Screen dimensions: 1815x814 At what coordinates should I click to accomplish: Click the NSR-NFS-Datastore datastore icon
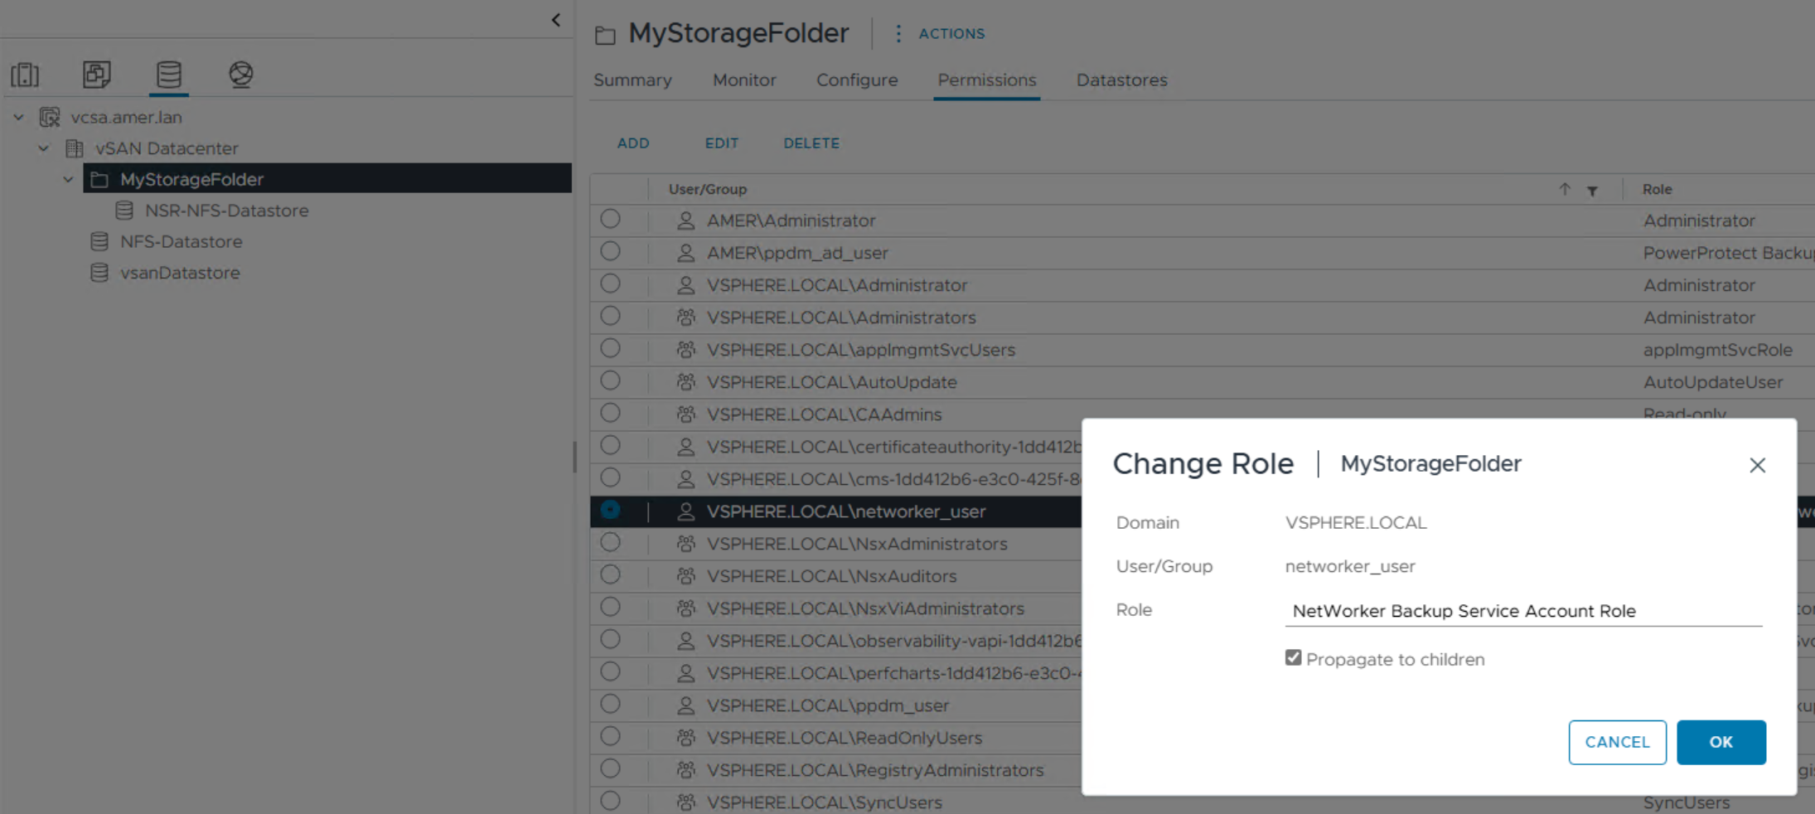(124, 211)
